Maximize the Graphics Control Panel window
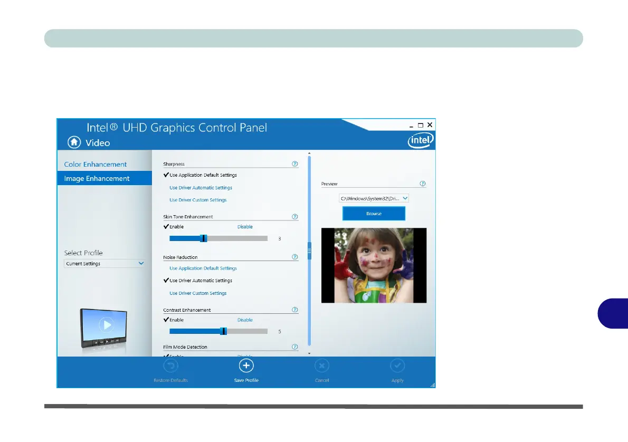 [421, 126]
